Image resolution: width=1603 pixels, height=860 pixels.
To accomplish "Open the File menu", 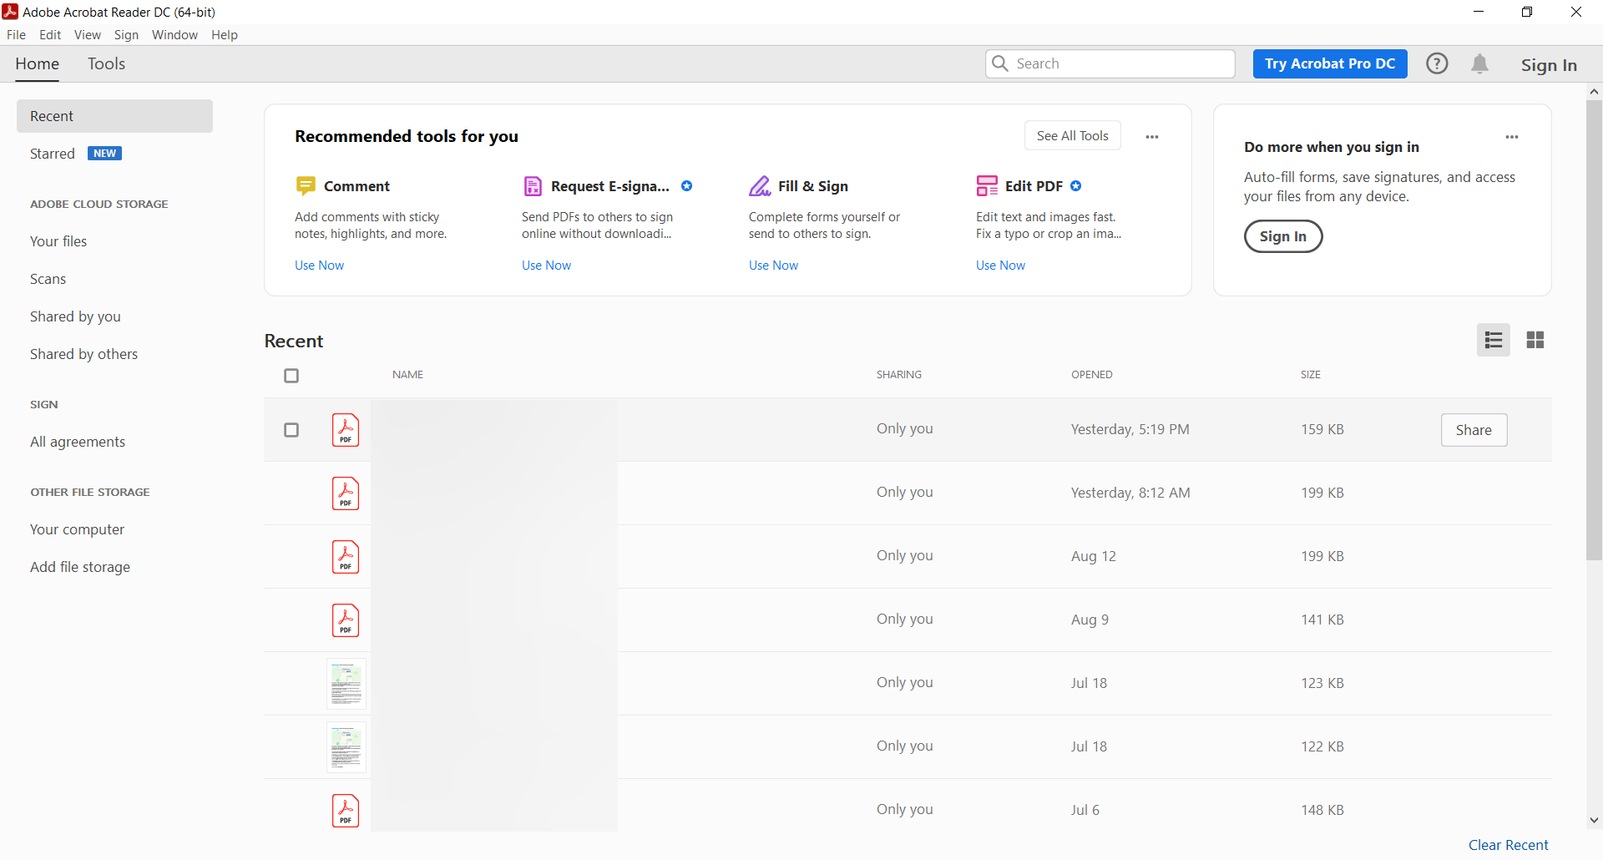I will (x=16, y=35).
